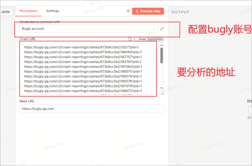
Task: Click the scroll-down arrow in Crash URL box
Action: tap(162, 88)
